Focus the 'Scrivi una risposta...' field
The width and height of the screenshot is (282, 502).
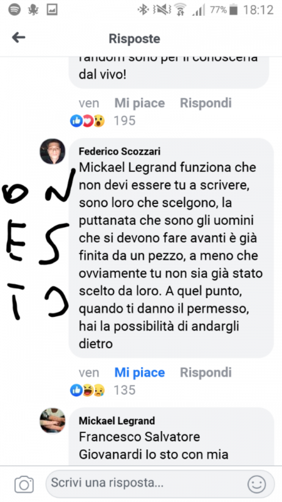(x=160, y=484)
